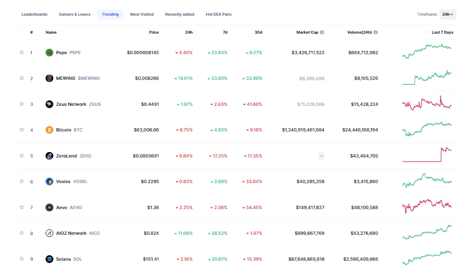Star ZeroLend to add to watchlist

click(22, 156)
